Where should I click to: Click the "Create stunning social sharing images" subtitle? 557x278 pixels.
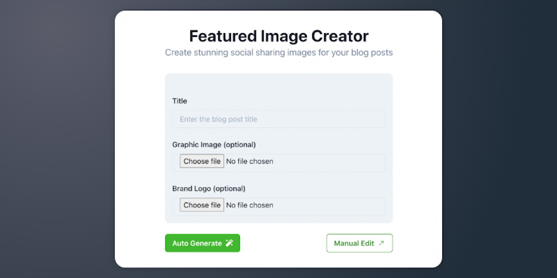point(278,53)
